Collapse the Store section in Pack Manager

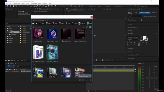click(33, 65)
